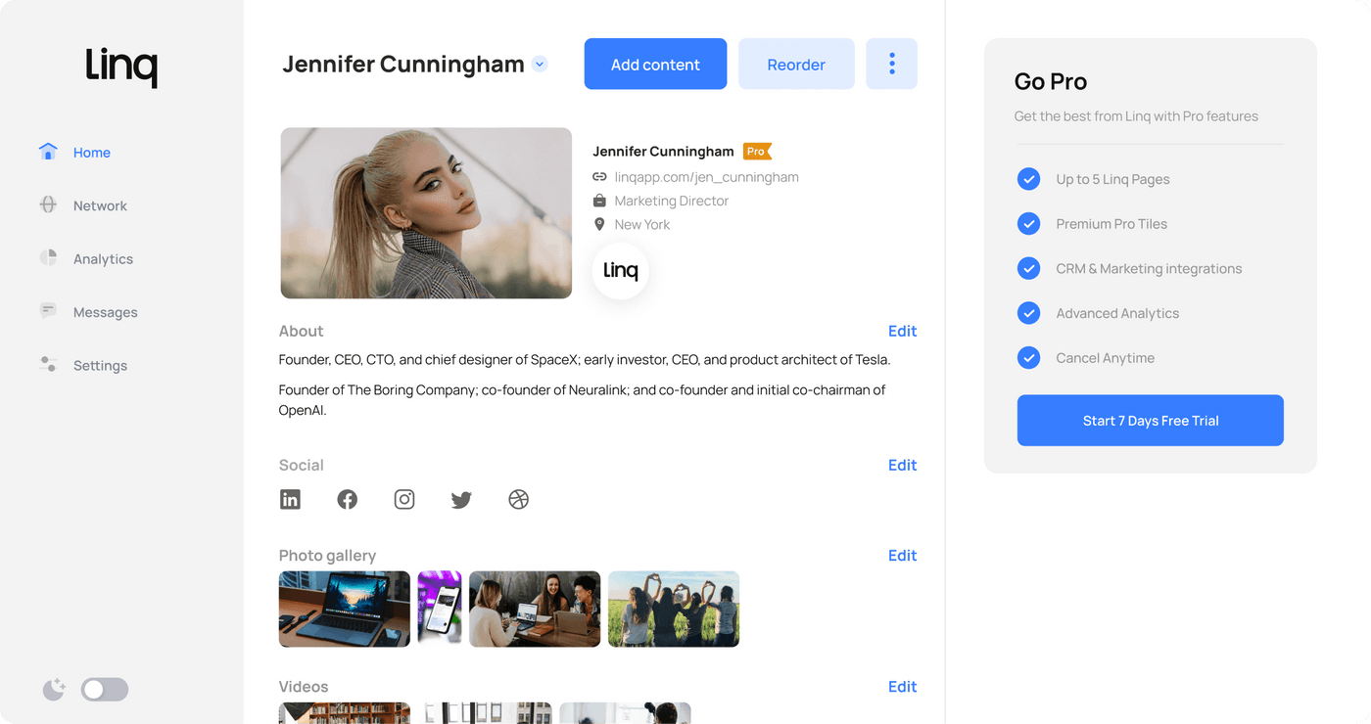Click the About section heading
Viewport: 1371px width, 724px height.
pos(301,331)
